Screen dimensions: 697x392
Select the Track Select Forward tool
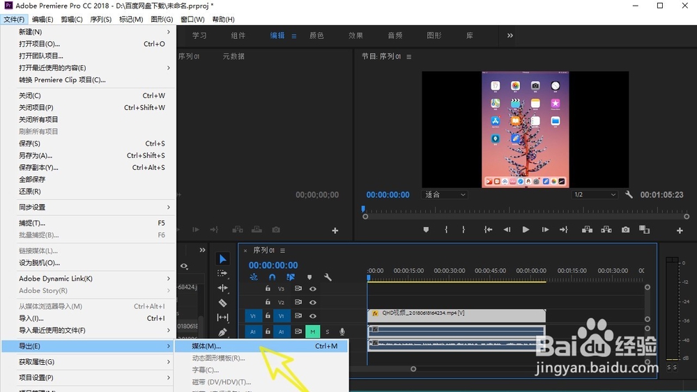pyautogui.click(x=223, y=273)
